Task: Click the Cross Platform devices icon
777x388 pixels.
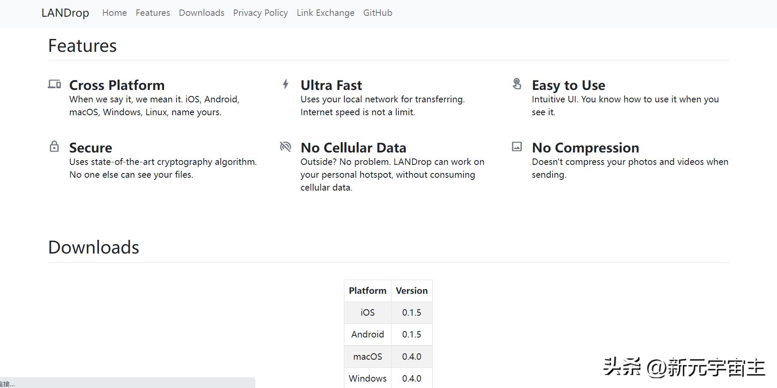Action: [x=54, y=84]
